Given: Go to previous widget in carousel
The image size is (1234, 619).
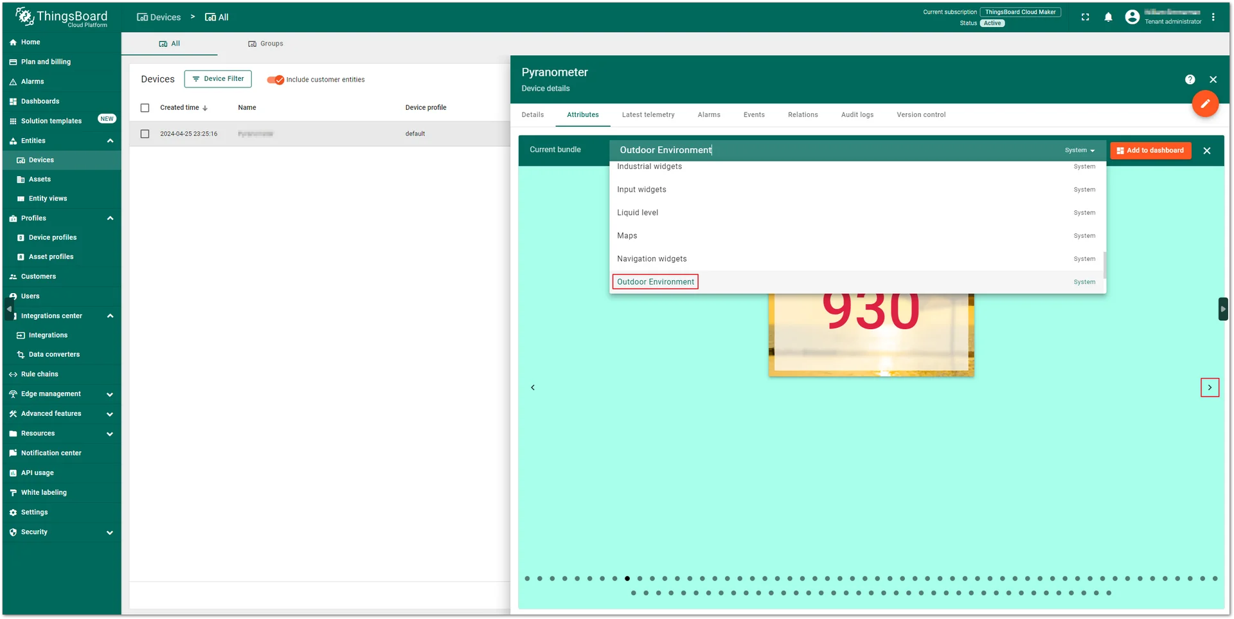Looking at the screenshot, I should click(533, 388).
